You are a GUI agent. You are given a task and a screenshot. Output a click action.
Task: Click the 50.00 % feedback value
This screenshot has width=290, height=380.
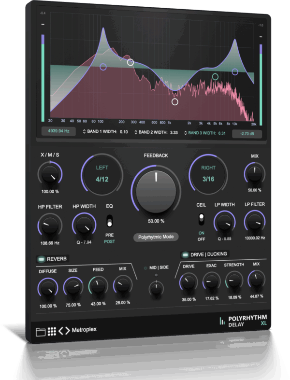tap(156, 221)
